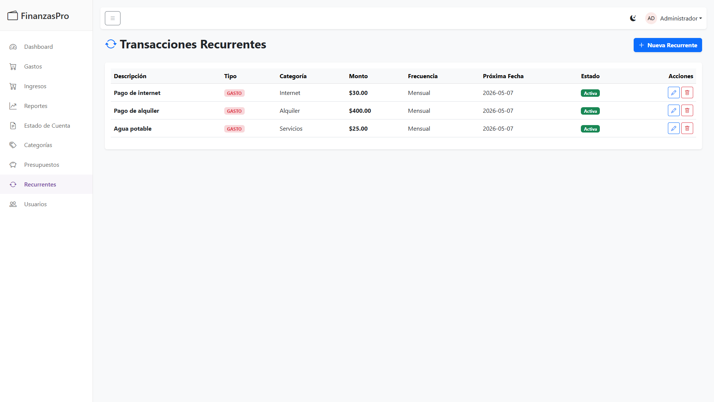Select Recurrentes menu item
The image size is (714, 402).
click(46, 185)
